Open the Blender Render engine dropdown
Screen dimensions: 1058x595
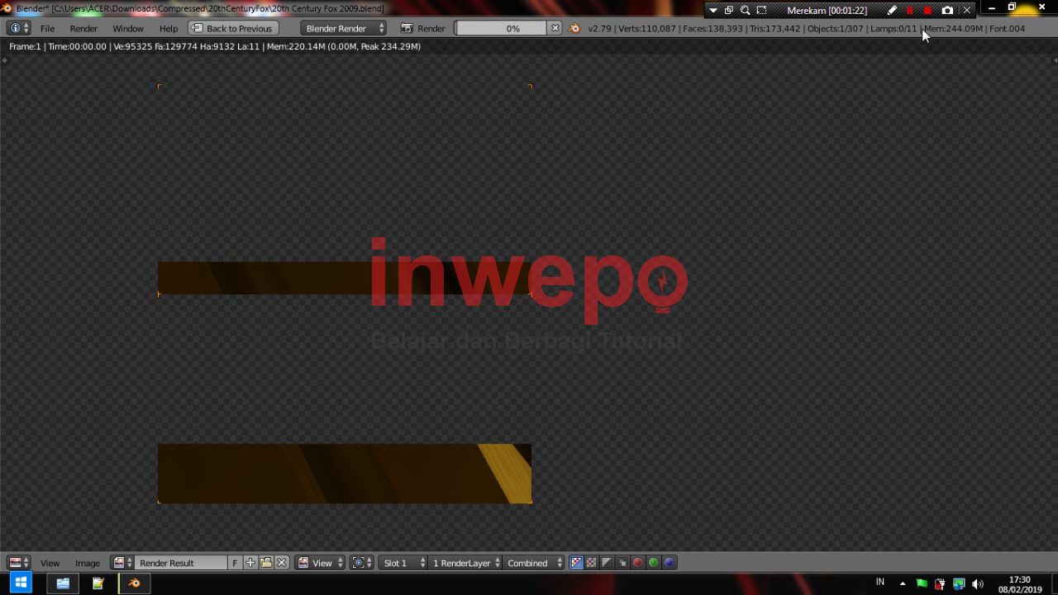344,28
